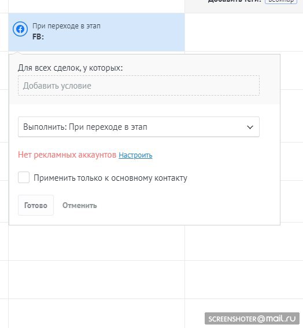Enable 'Применить только к основному контакту' checkbox

[24, 177]
